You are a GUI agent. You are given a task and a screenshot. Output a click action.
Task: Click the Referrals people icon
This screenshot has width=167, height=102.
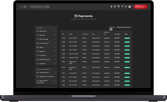(37, 51)
